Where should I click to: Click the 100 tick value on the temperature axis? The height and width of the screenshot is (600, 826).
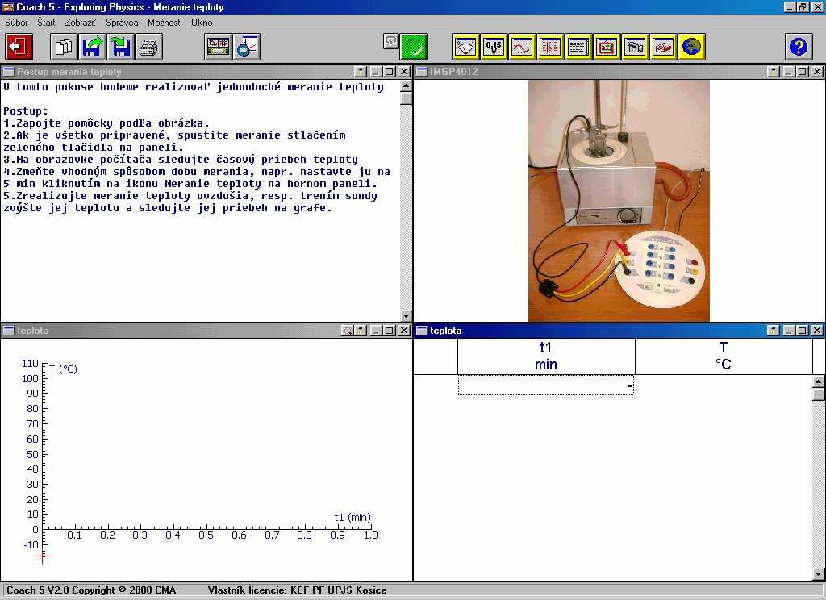point(30,378)
